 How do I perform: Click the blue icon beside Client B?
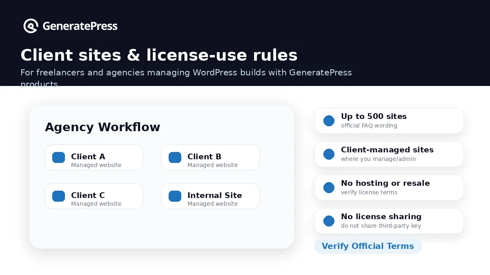175,157
